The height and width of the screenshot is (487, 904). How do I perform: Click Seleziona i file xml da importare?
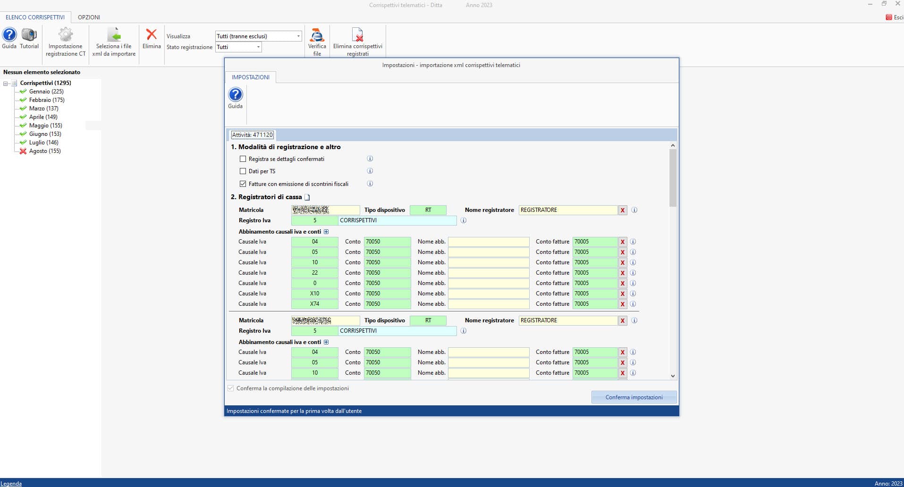click(114, 35)
